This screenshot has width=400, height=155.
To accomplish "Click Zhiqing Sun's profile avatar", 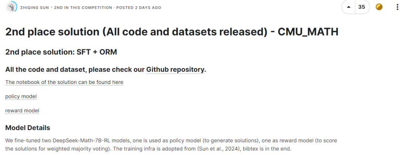I will tap(11, 7).
